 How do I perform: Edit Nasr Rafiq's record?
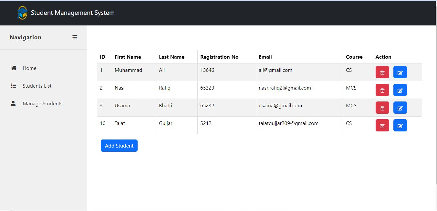point(400,90)
